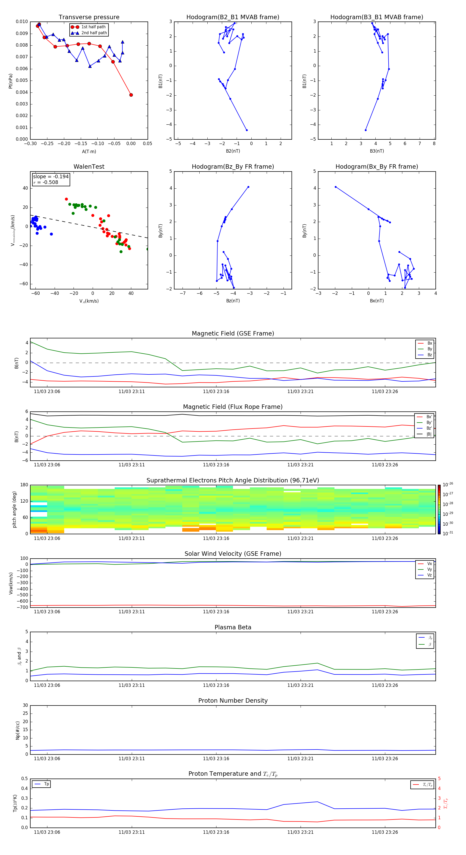Click the pitch angle color scale bar
This screenshot has height=855, width=466.
click(x=439, y=509)
